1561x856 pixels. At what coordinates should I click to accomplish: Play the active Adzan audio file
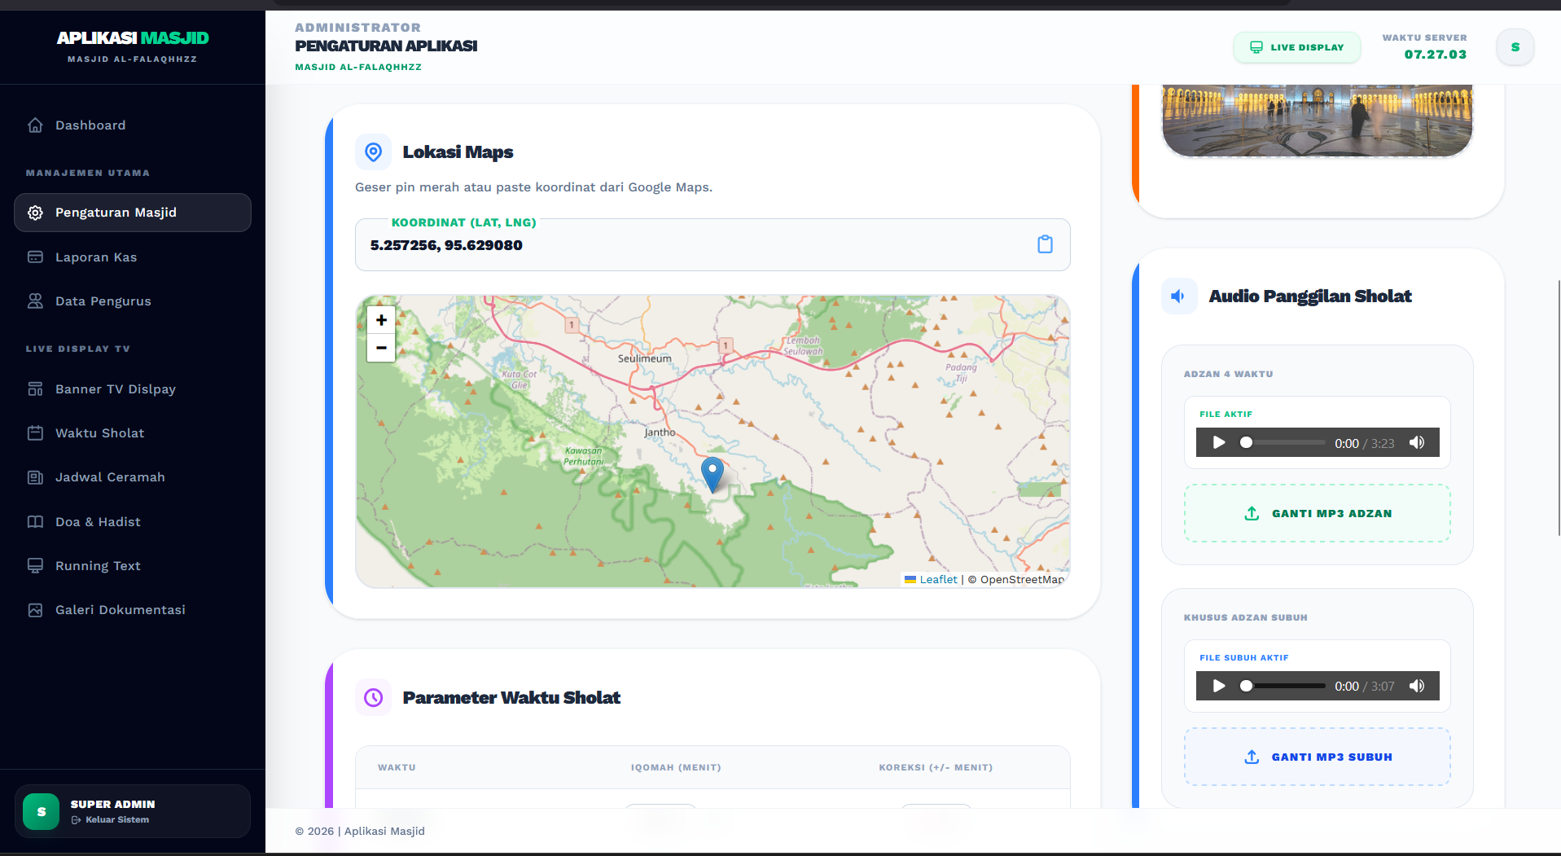(x=1219, y=443)
